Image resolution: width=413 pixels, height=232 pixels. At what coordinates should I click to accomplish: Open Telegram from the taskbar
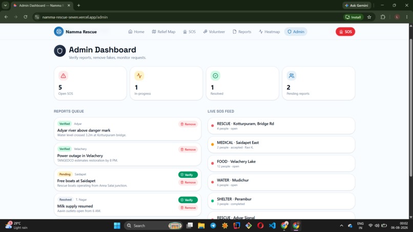coord(213,225)
